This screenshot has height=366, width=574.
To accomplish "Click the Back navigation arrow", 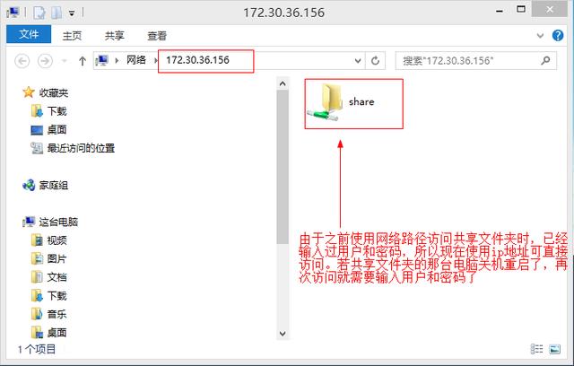I will point(22,61).
